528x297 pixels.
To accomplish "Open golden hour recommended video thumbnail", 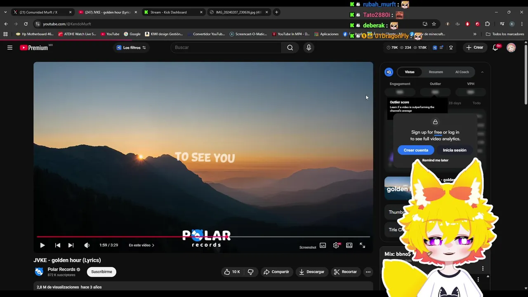I will (398, 188).
